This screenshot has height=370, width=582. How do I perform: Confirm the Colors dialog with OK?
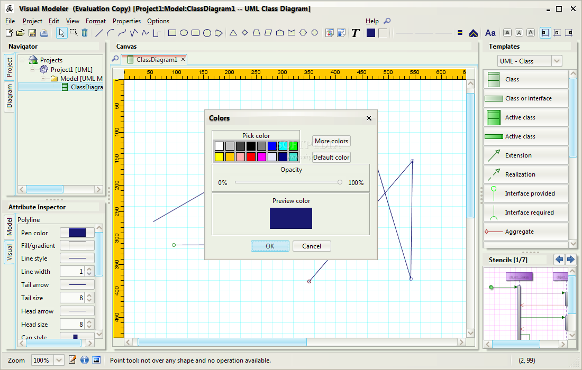pos(270,246)
